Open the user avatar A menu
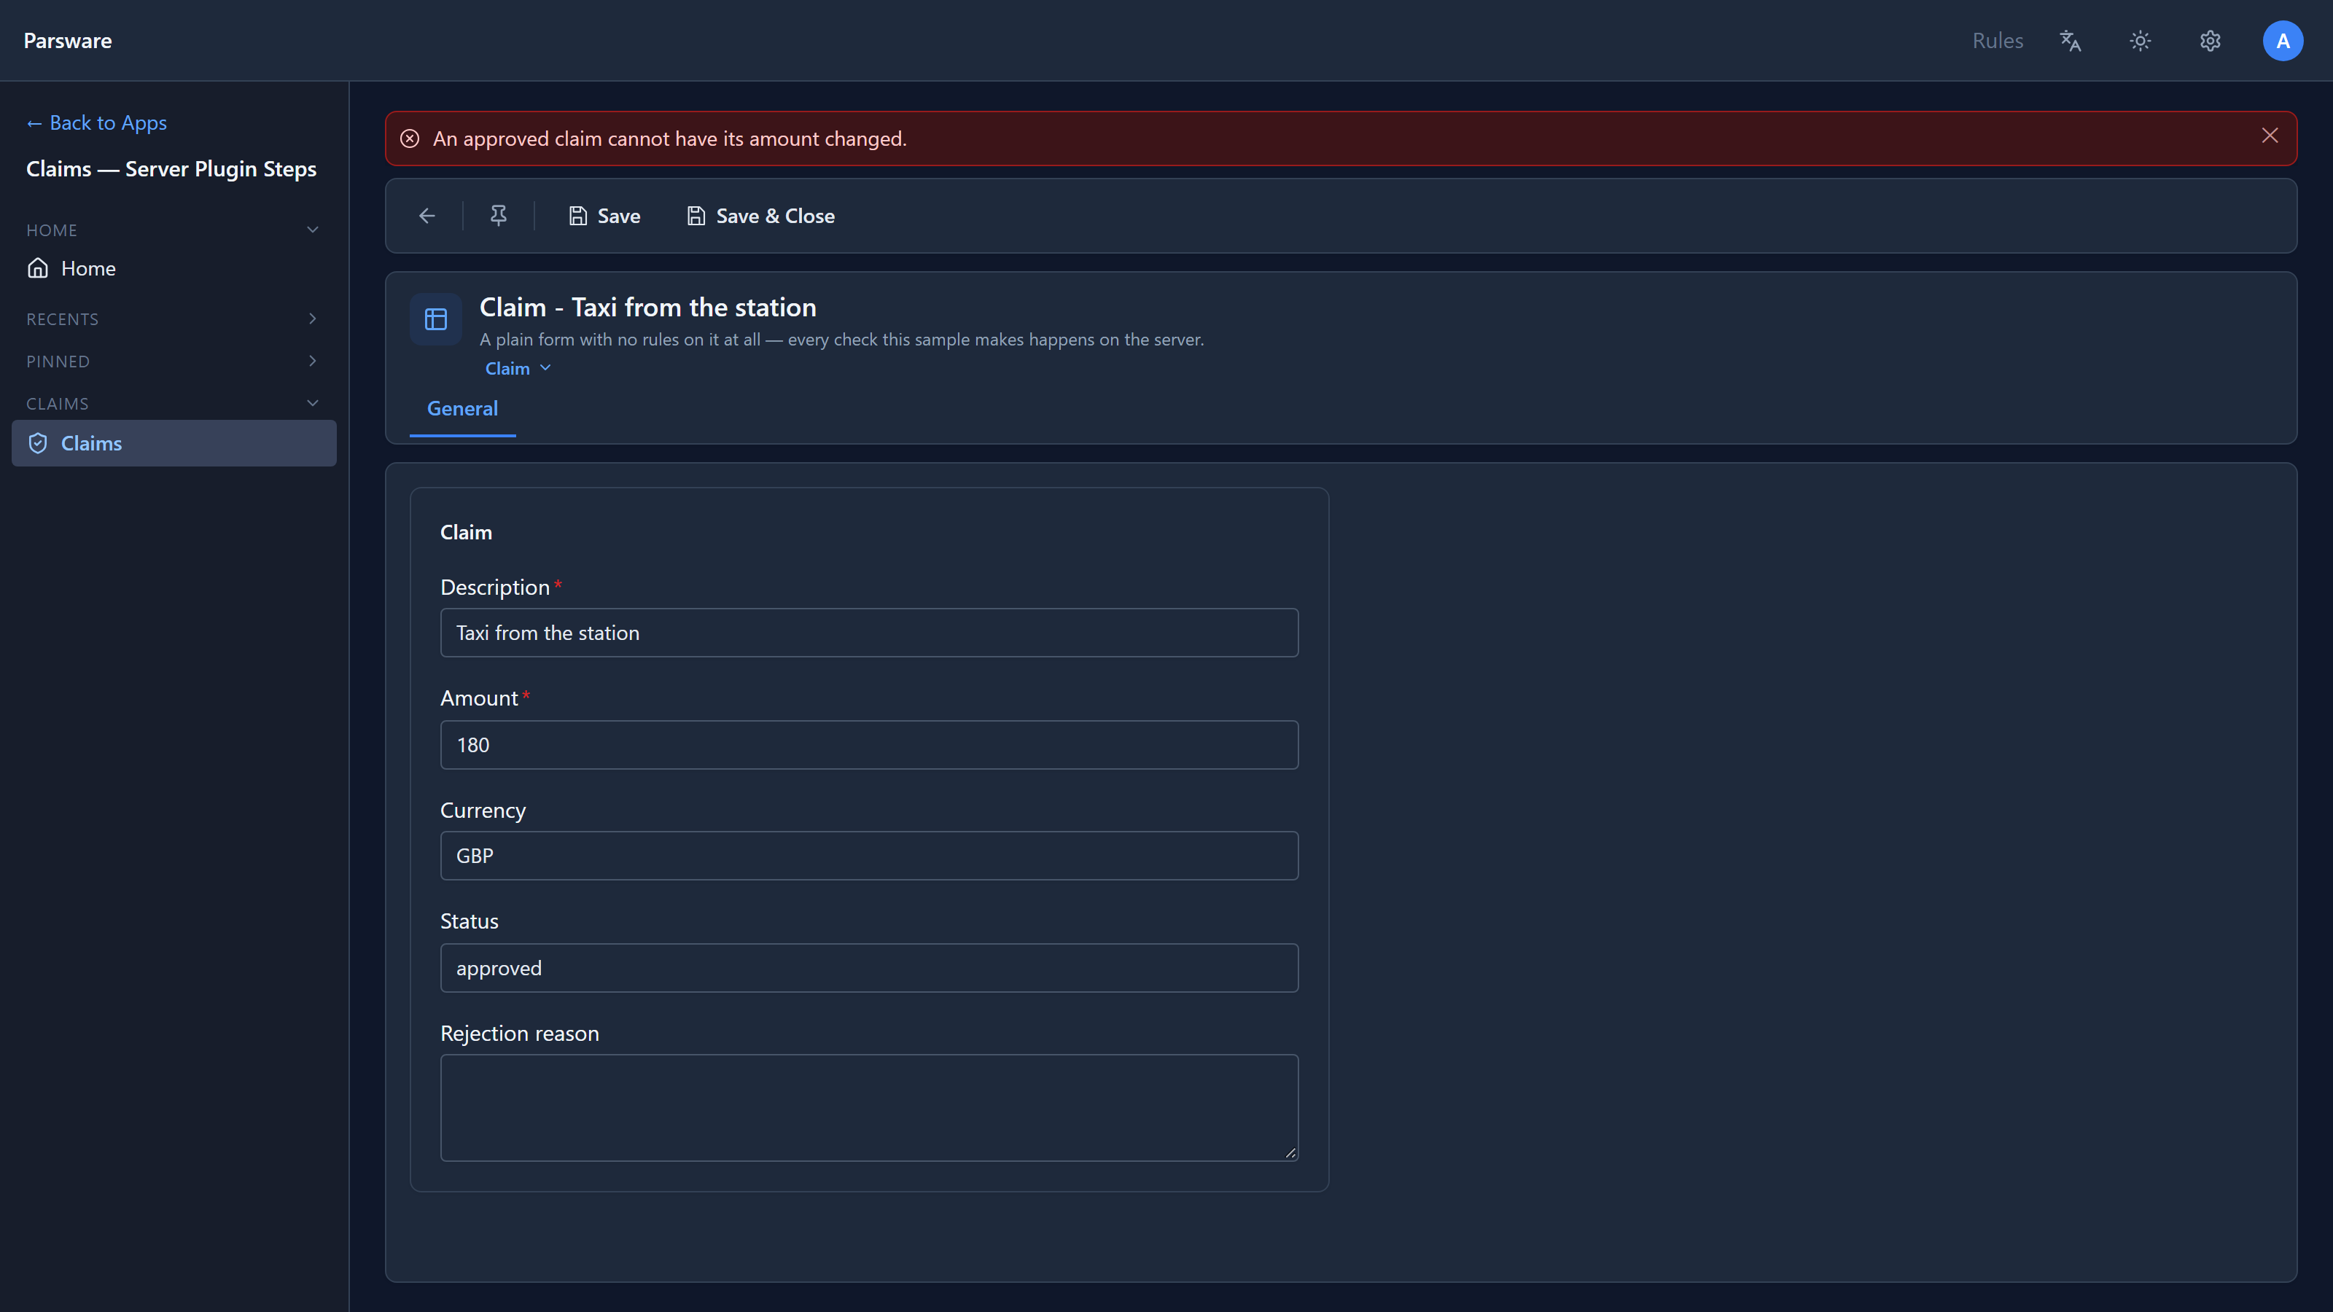This screenshot has height=1312, width=2333. (2282, 41)
